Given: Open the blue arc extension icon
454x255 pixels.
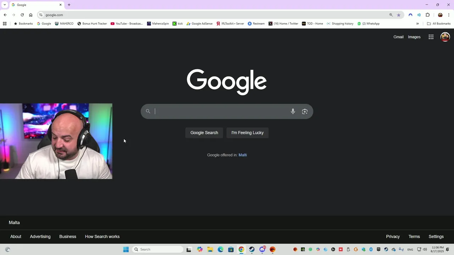Looking at the screenshot, I should [410, 15].
